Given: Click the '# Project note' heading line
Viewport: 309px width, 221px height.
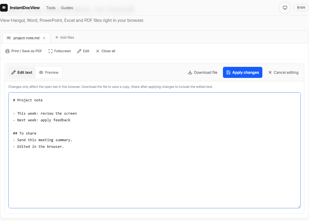Looking at the screenshot, I should (28, 100).
